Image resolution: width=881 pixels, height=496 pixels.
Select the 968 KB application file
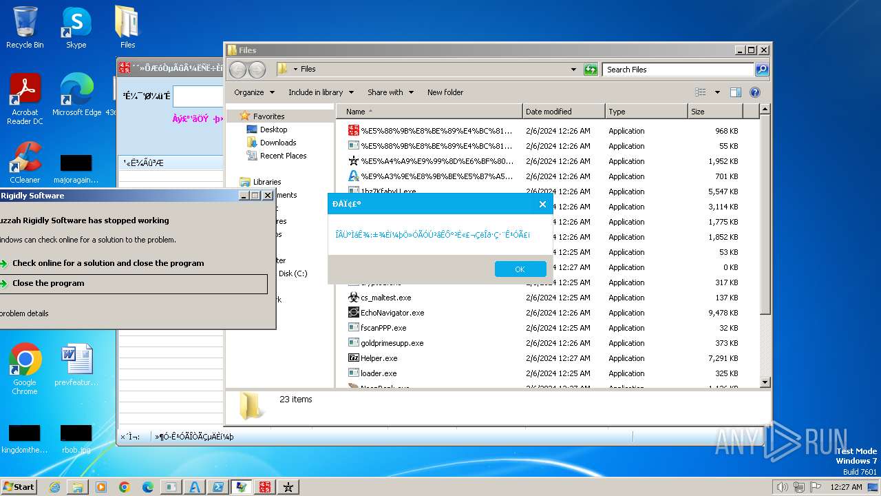pyautogui.click(x=544, y=131)
